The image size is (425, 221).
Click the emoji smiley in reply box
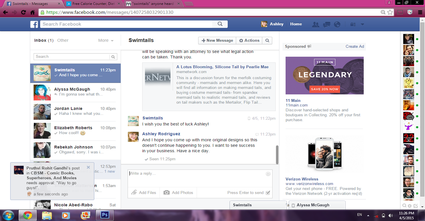click(x=268, y=174)
